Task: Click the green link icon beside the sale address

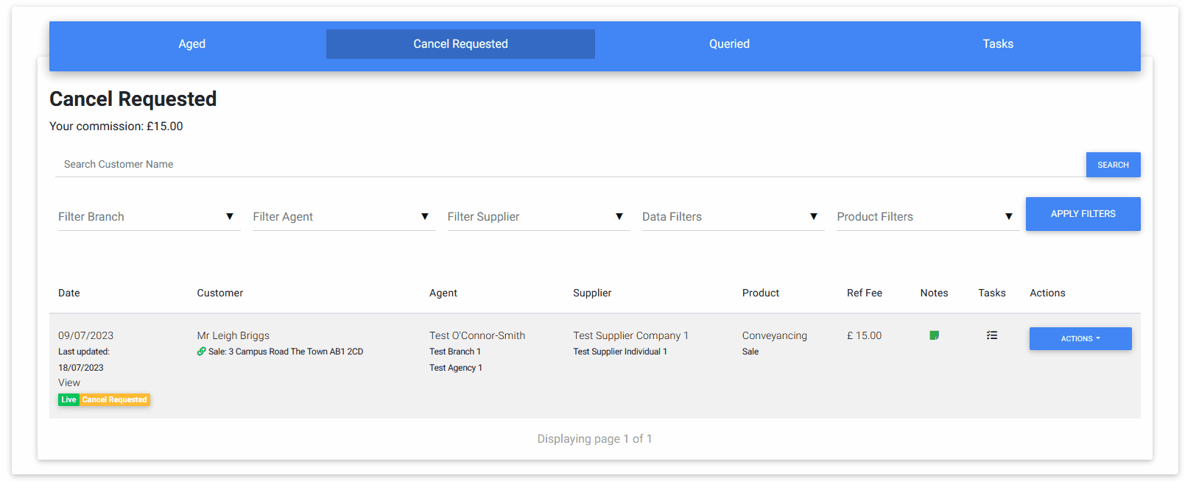Action: pos(201,352)
